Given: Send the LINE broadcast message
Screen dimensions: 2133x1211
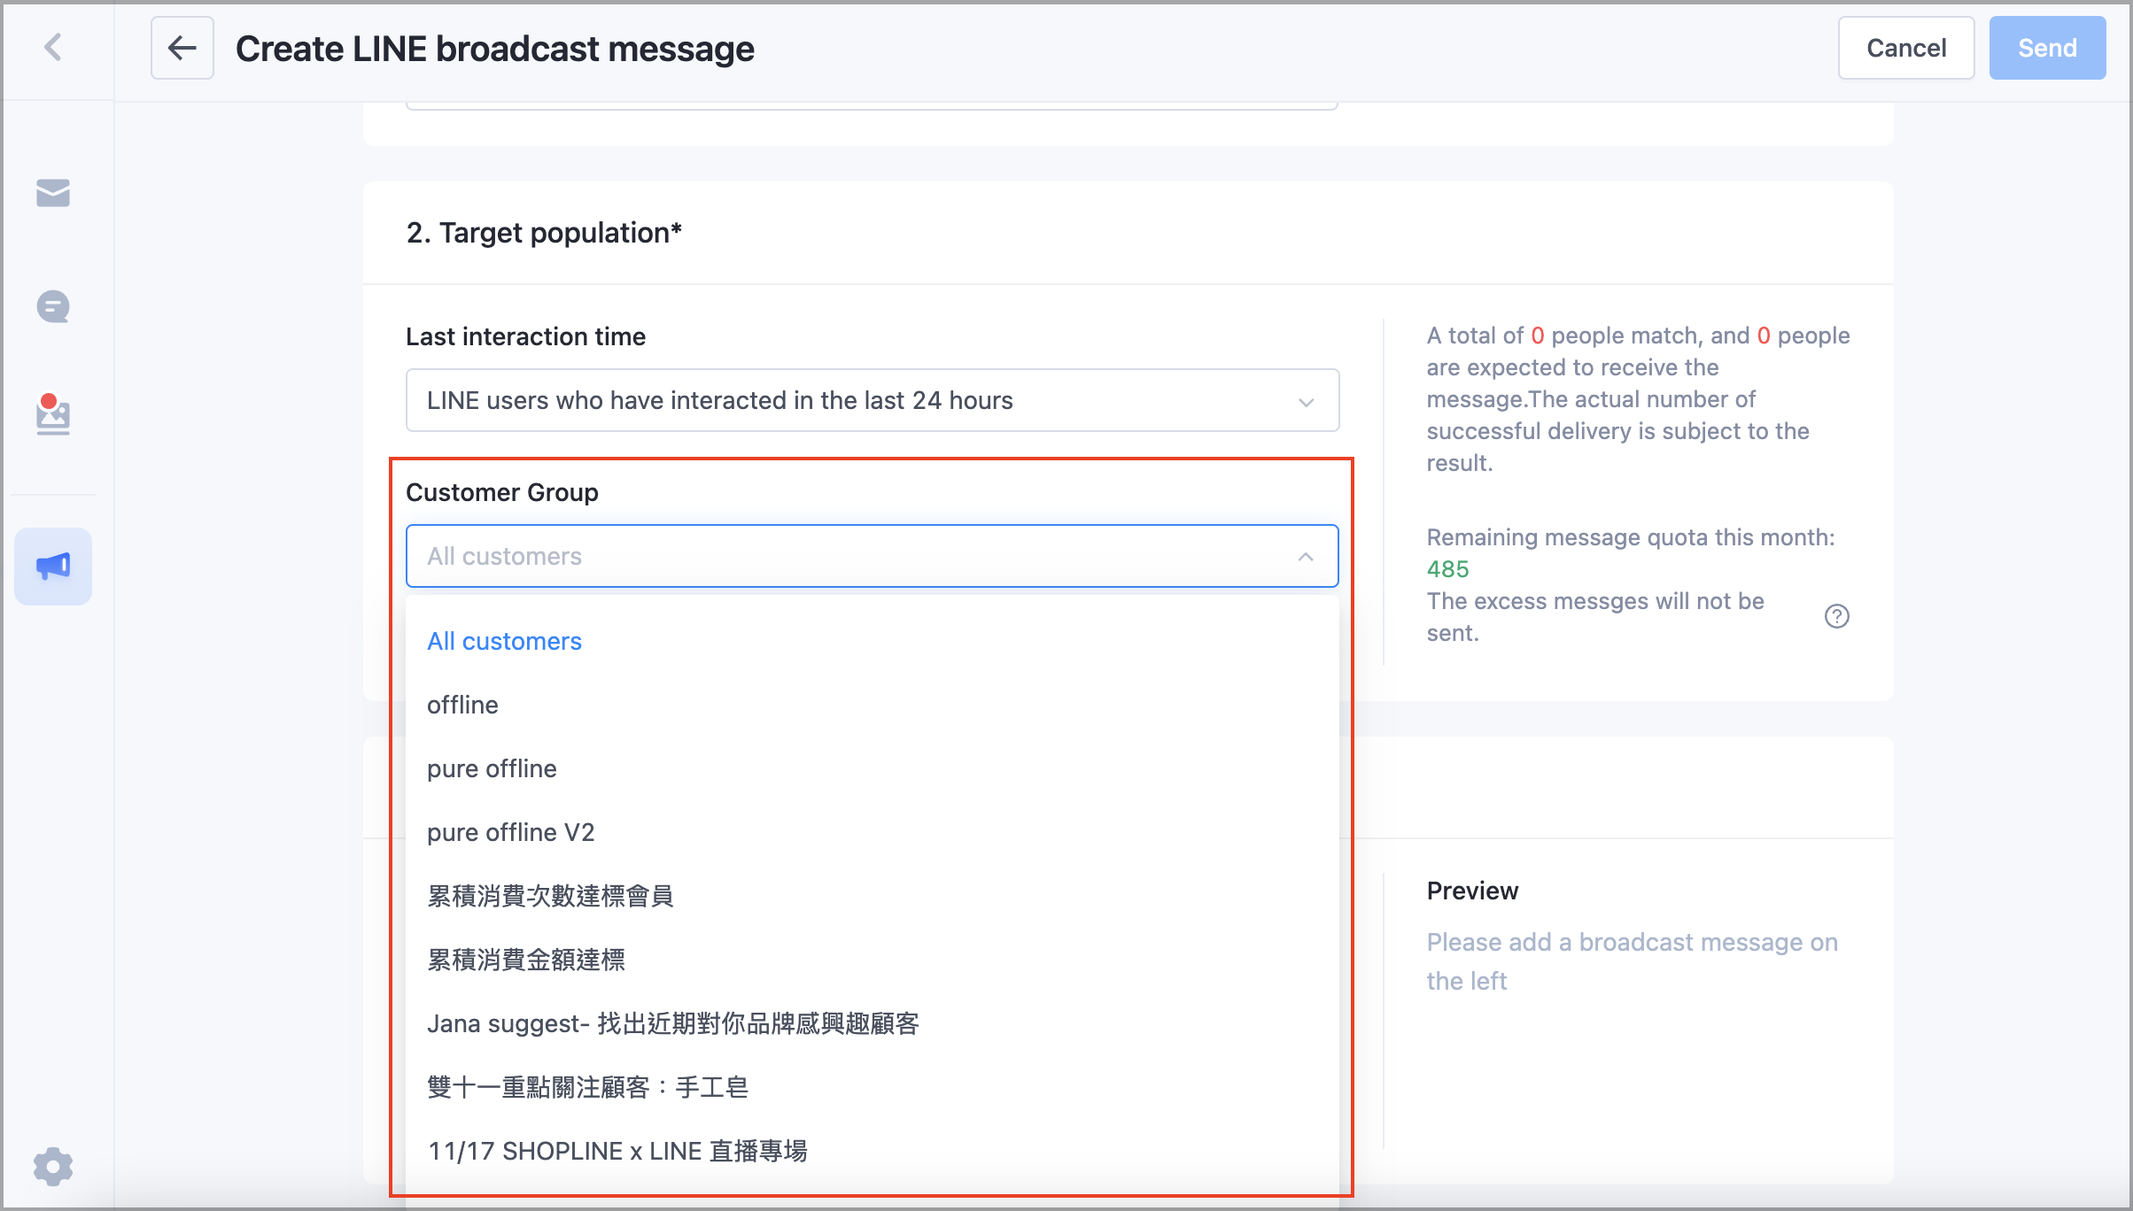Looking at the screenshot, I should pos(2047,48).
